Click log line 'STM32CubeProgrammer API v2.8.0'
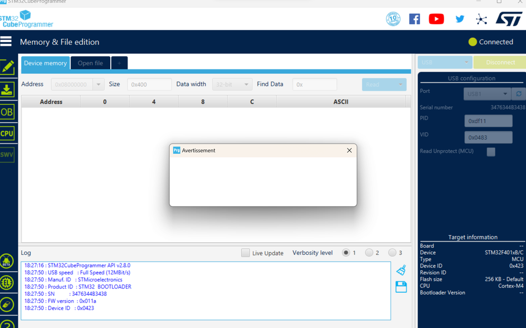Screen dimensions: 526x328 pos(77,265)
